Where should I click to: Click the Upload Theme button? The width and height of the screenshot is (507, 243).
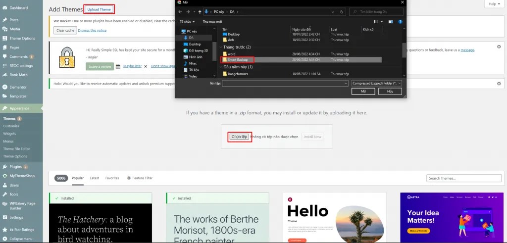click(x=99, y=9)
